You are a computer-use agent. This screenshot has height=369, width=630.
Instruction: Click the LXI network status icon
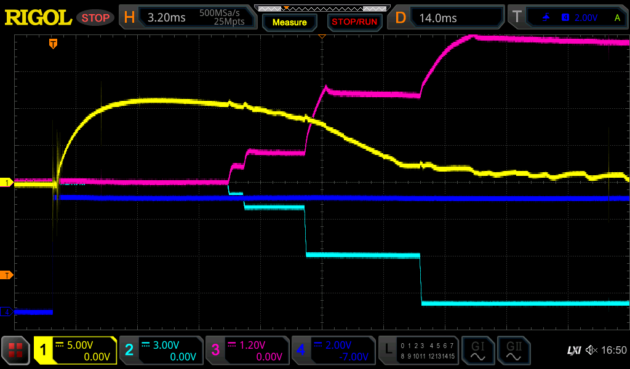573,351
